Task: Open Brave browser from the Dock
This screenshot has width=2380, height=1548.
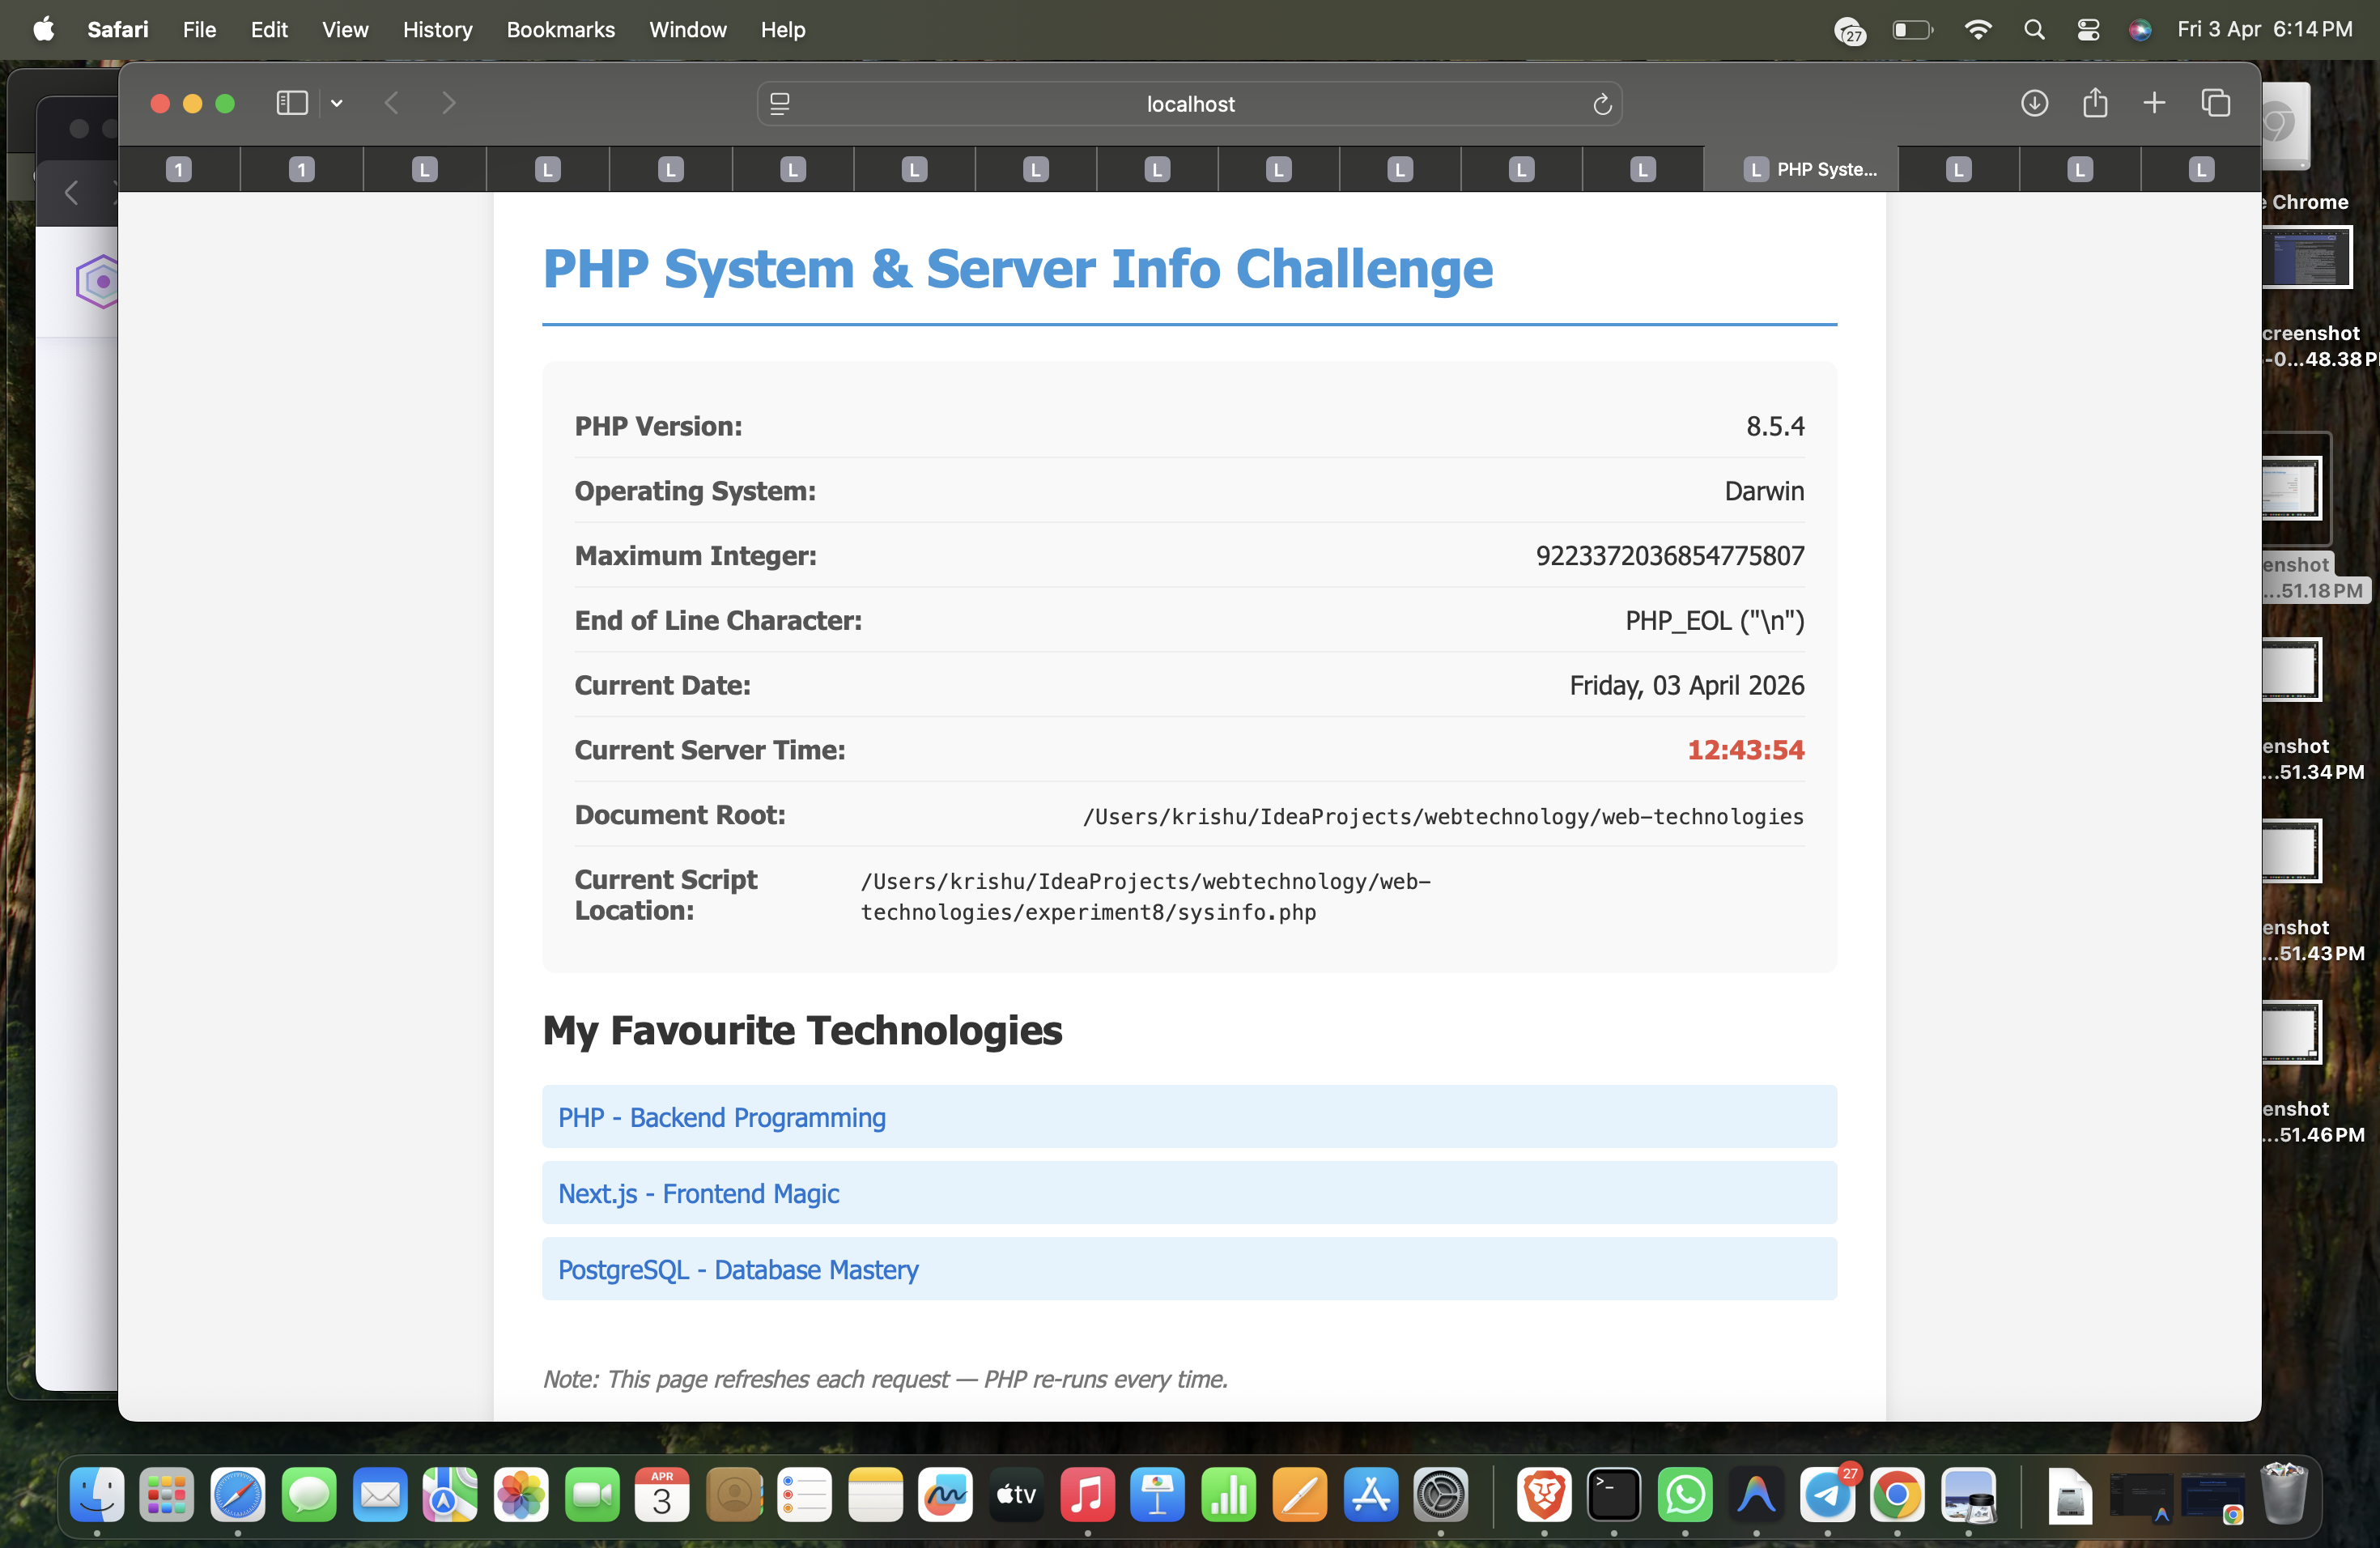Action: (x=1543, y=1495)
